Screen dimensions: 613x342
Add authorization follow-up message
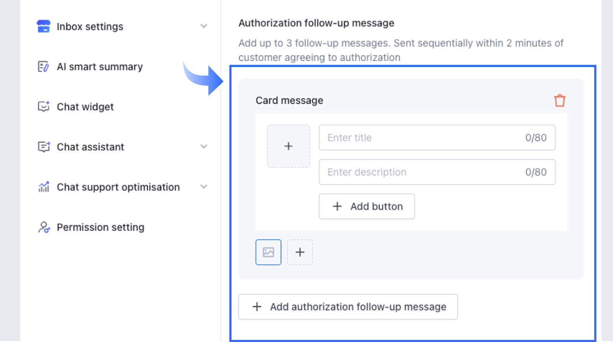tap(348, 307)
